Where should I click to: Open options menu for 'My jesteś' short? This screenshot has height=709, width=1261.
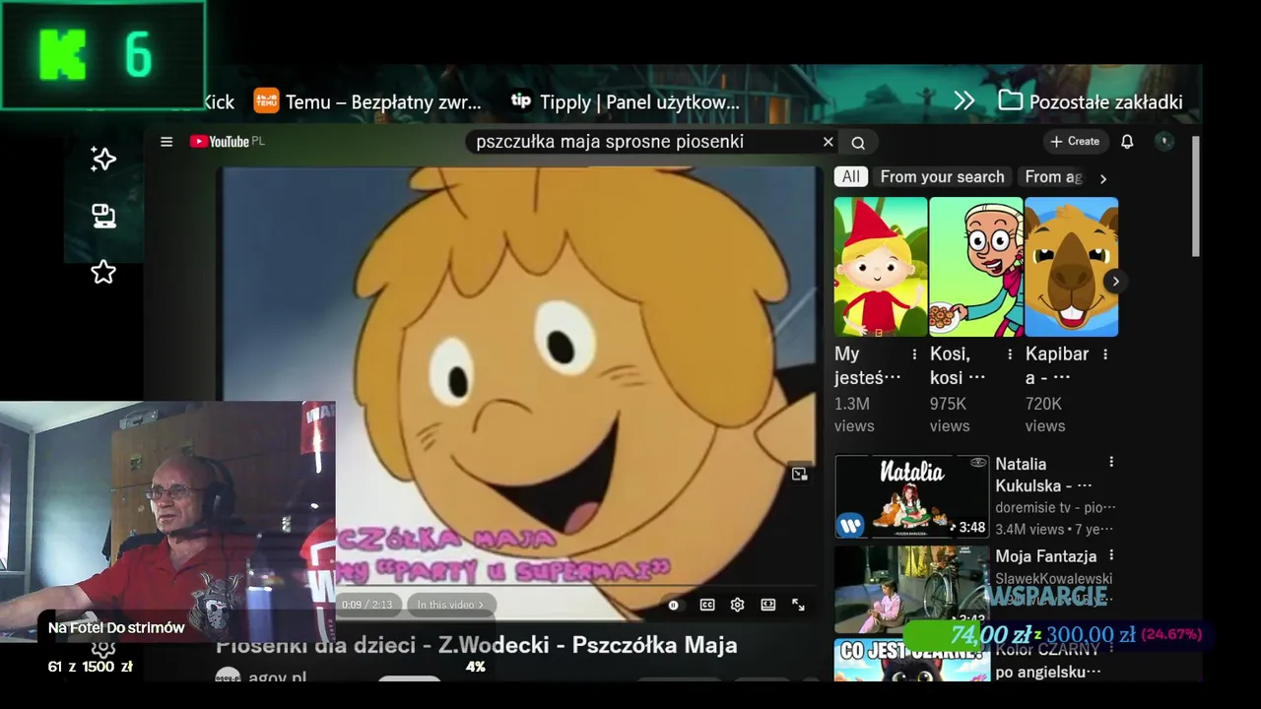click(x=914, y=354)
